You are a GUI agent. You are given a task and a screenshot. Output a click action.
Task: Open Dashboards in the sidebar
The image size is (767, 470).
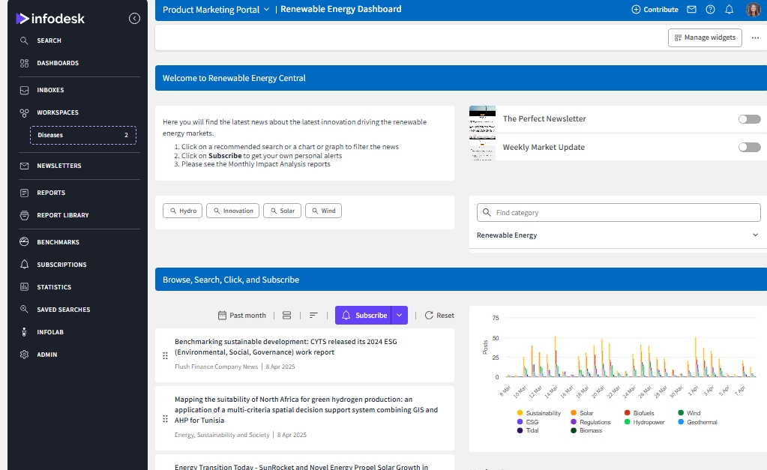click(58, 64)
